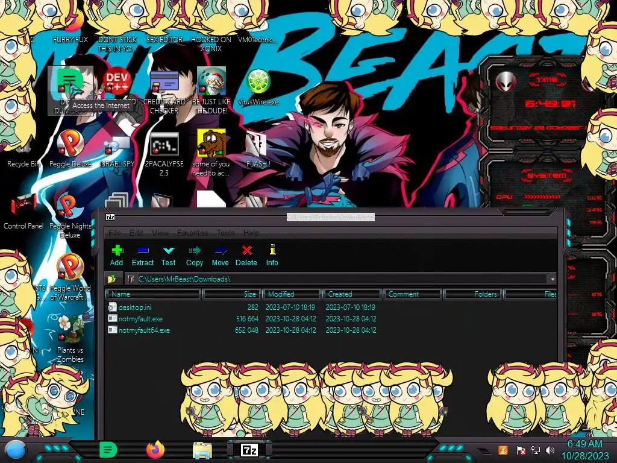Open the File menu in 7-Zip
This screenshot has height=463, width=617.
pos(114,233)
